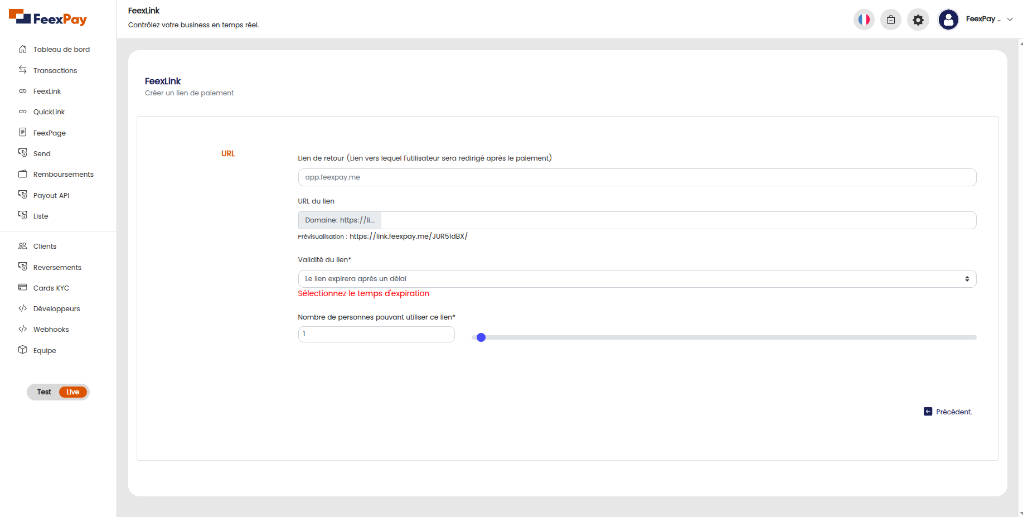1023x517 pixels.
Task: Focus the URL du lien input field
Action: coord(678,220)
